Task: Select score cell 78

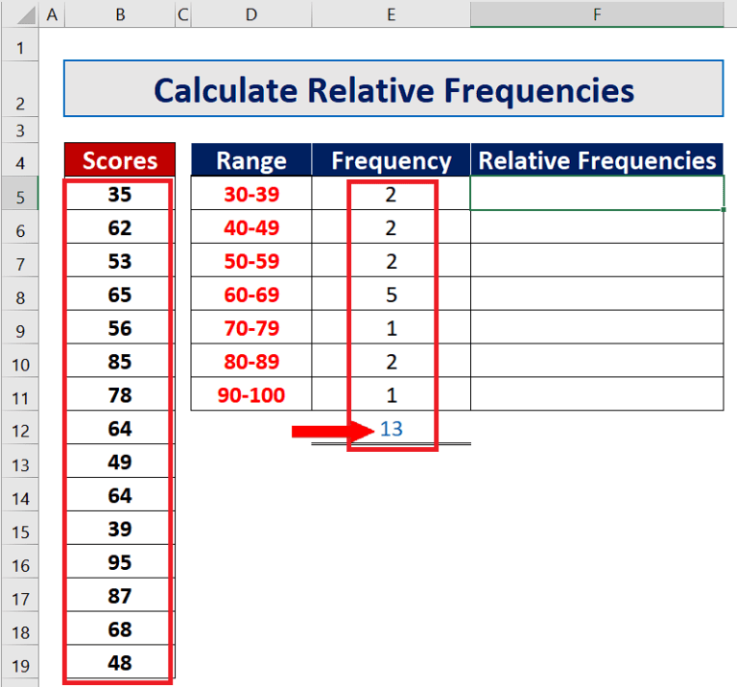Action: click(120, 393)
